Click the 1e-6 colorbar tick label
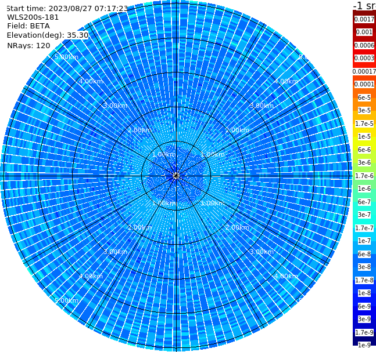Screen dimensions: 376x352 click(x=364, y=188)
